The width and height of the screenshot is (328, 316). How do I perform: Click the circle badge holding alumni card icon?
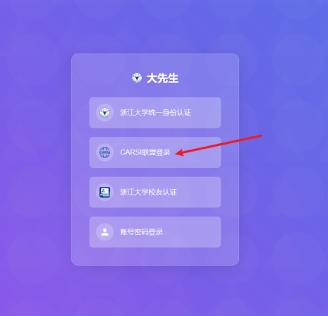(104, 192)
